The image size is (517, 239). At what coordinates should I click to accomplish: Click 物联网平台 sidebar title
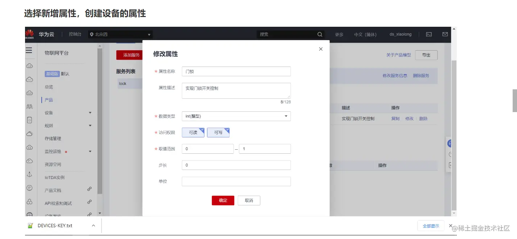57,53
